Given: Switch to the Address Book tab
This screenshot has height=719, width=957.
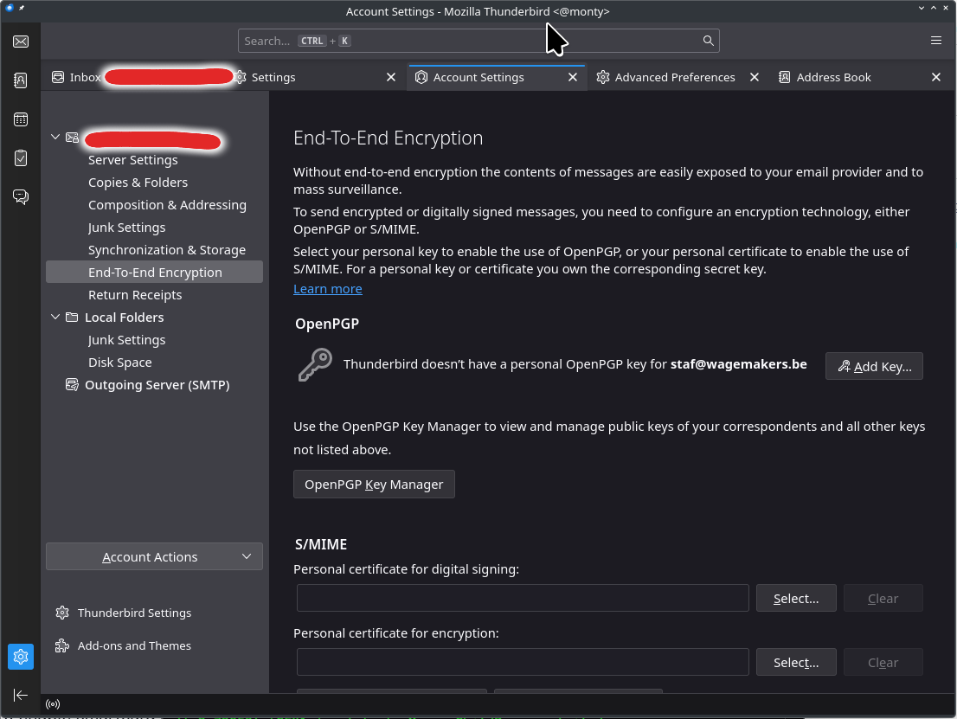Looking at the screenshot, I should (833, 77).
